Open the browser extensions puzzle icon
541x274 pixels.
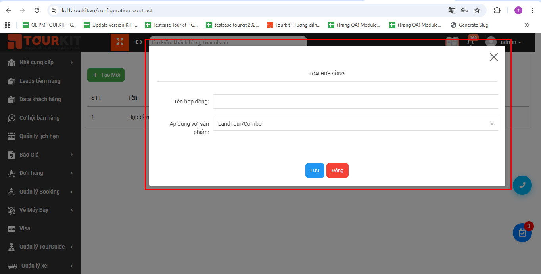[x=497, y=10]
